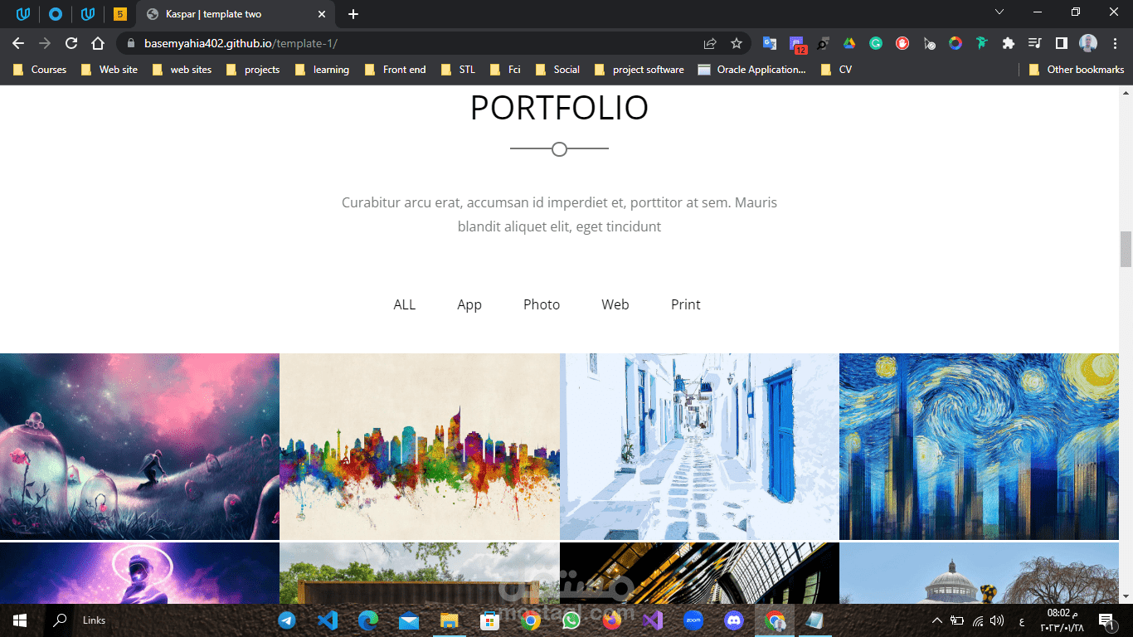This screenshot has height=637, width=1133.
Task: Open the Web site bookmark folder
Action: click(109, 70)
